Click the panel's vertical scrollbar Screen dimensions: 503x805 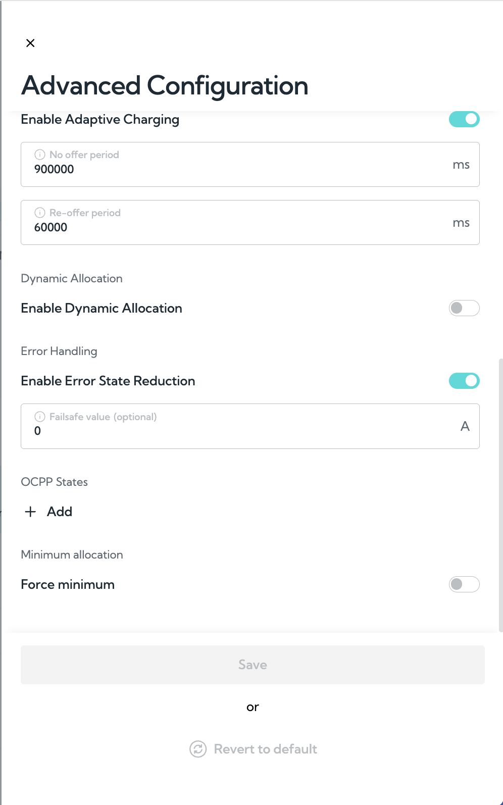point(500,495)
